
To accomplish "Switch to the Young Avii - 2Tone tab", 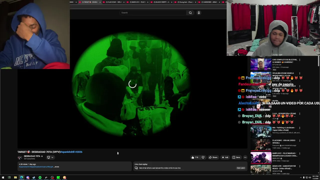I will [x=185, y=2].
